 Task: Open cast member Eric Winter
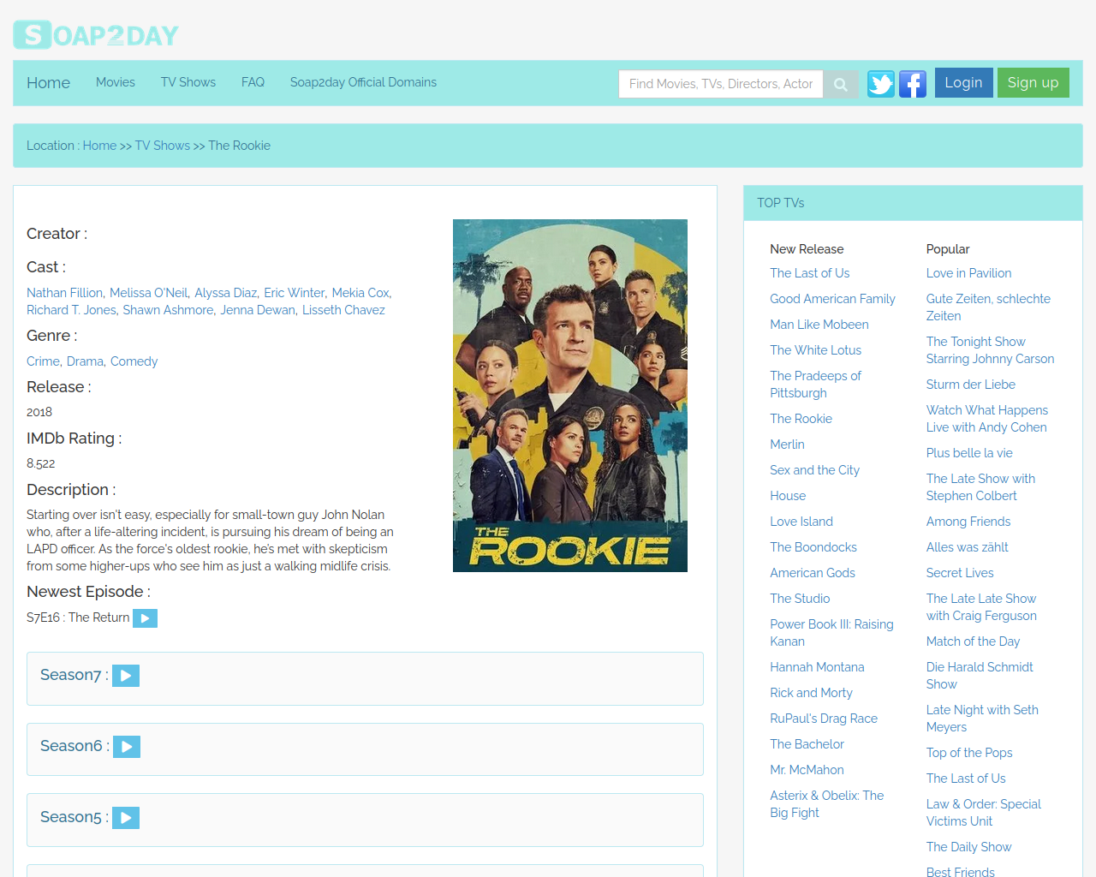pyautogui.click(x=295, y=293)
